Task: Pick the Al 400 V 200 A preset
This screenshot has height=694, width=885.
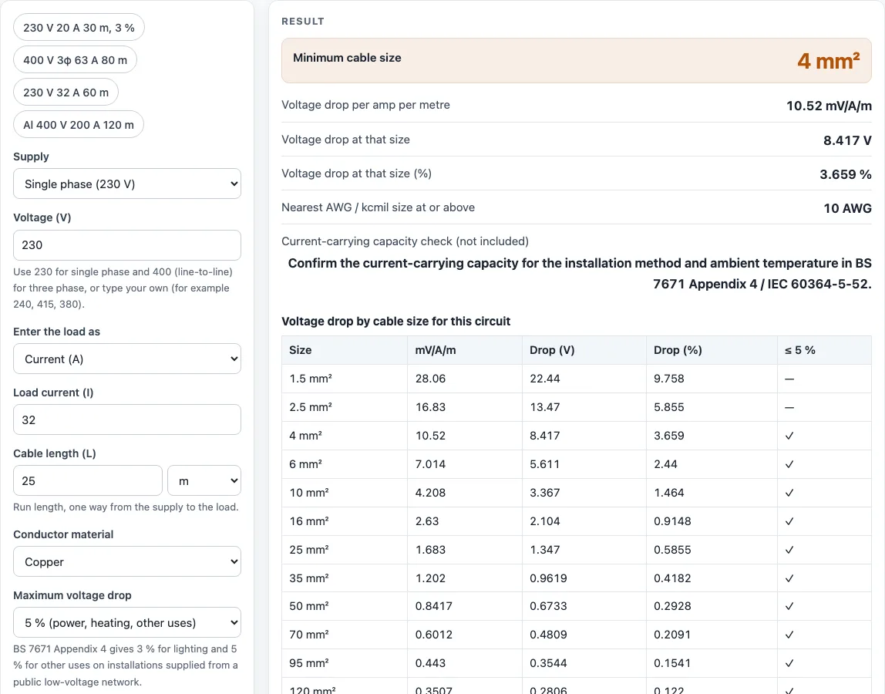Action: pyautogui.click(x=79, y=125)
